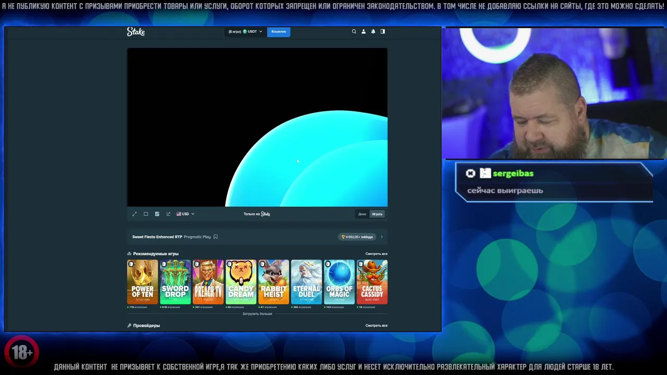
Task: Open Preach TV game thumbnail
Action: (x=208, y=282)
